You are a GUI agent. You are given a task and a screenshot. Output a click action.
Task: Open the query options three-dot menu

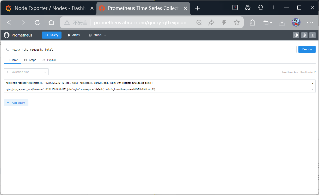(x=293, y=49)
